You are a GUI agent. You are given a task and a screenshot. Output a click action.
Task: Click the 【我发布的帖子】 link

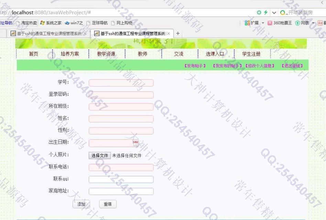pyautogui.click(x=227, y=66)
